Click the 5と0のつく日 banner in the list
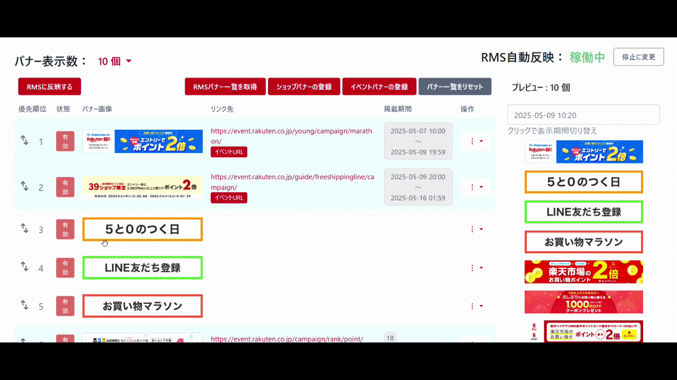 click(143, 230)
